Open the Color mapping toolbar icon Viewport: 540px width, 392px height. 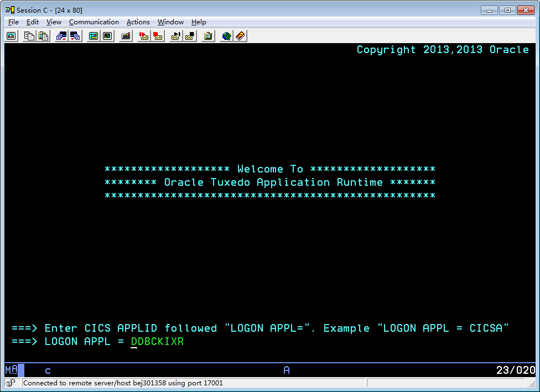coord(107,36)
